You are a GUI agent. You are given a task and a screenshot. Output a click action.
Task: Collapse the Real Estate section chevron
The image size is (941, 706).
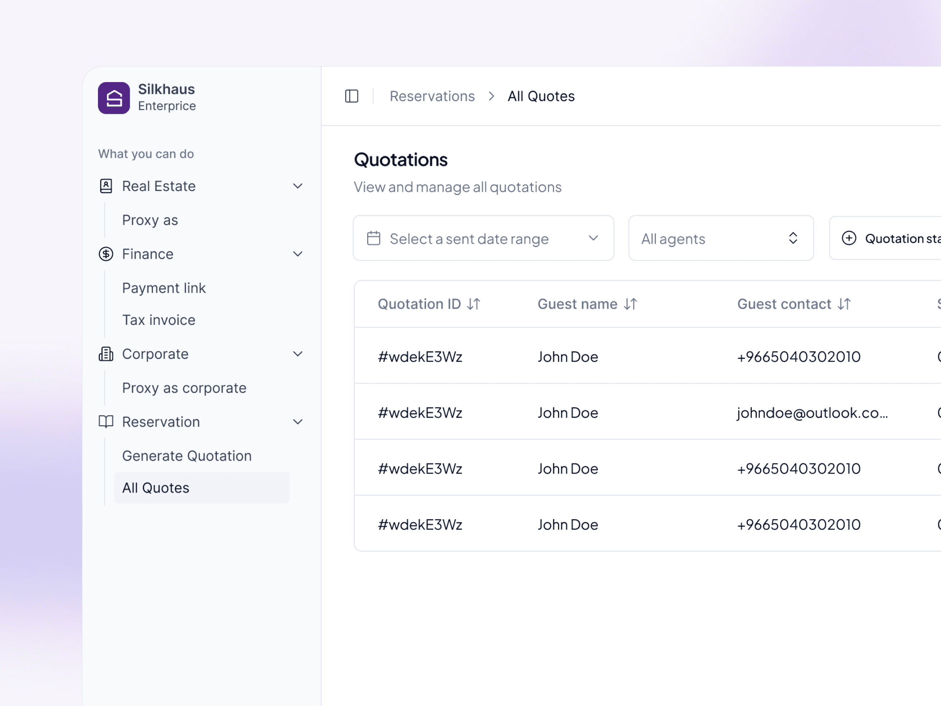(x=298, y=186)
